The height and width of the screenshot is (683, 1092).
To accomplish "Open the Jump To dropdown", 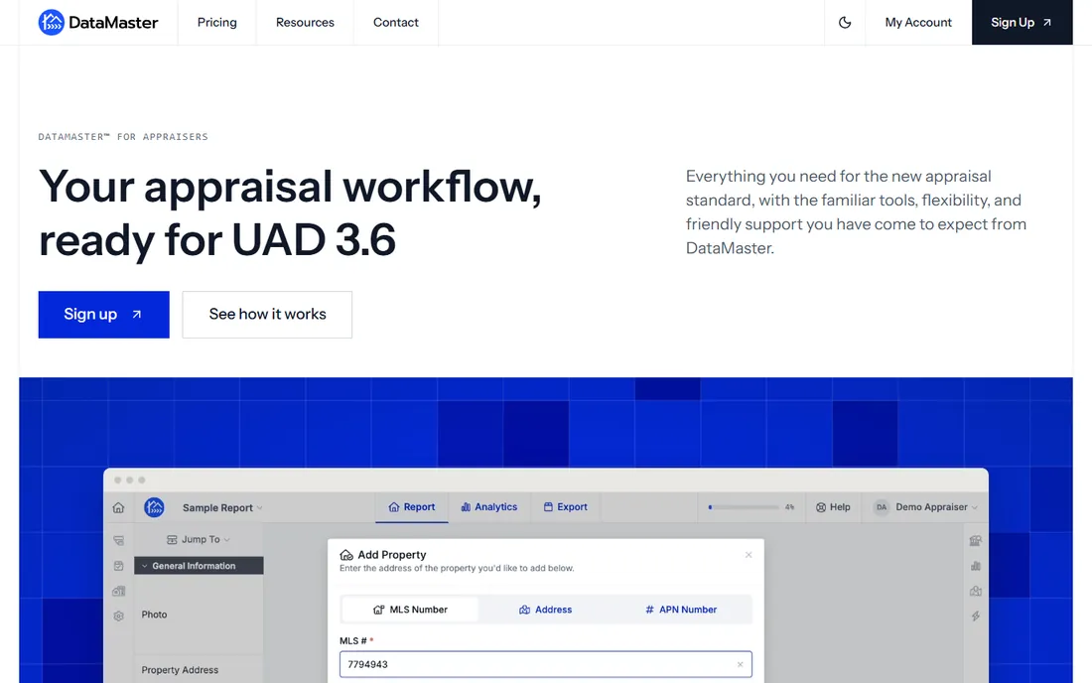I will click(x=199, y=540).
